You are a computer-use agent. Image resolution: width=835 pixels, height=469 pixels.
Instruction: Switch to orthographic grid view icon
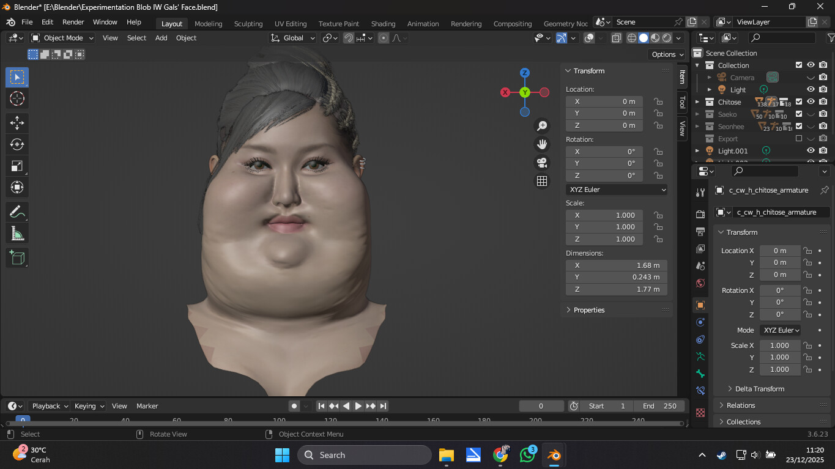(x=542, y=181)
